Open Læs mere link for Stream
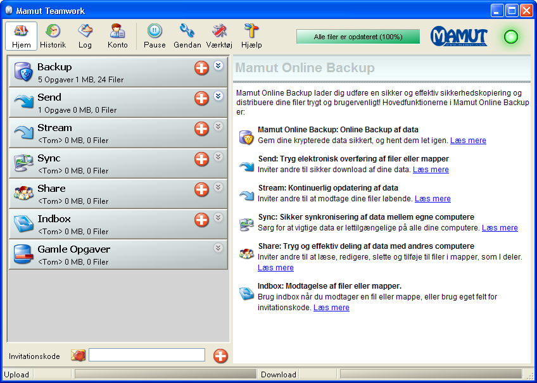 433,199
